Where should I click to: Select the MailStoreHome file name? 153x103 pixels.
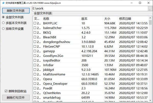(x=54, y=74)
